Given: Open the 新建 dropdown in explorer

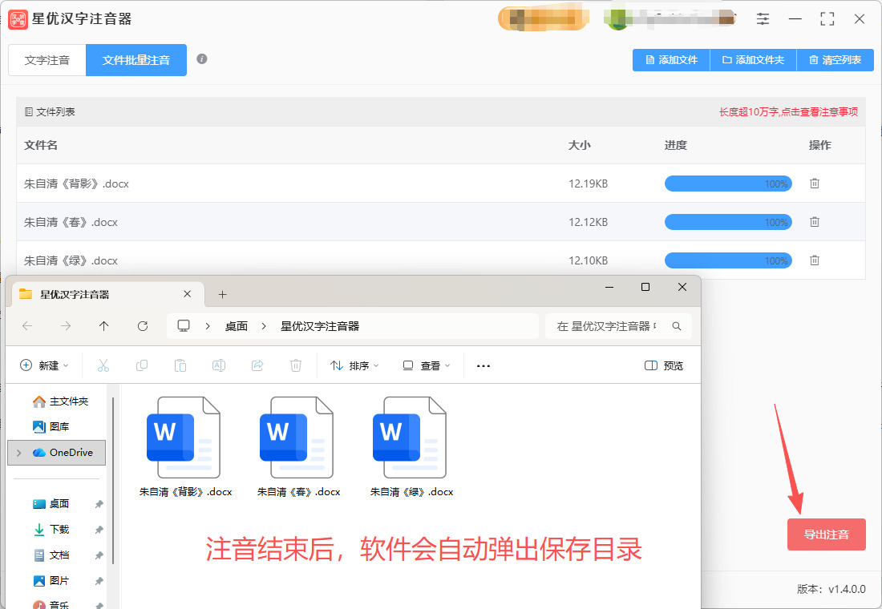Looking at the screenshot, I should tap(44, 365).
